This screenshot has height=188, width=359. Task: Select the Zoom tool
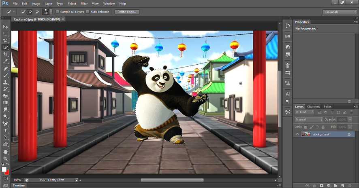[x=5, y=158]
